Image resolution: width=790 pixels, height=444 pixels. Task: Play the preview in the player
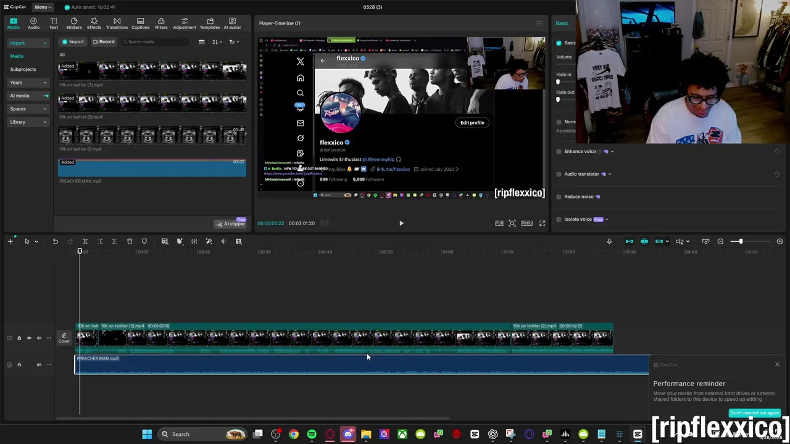(x=401, y=223)
